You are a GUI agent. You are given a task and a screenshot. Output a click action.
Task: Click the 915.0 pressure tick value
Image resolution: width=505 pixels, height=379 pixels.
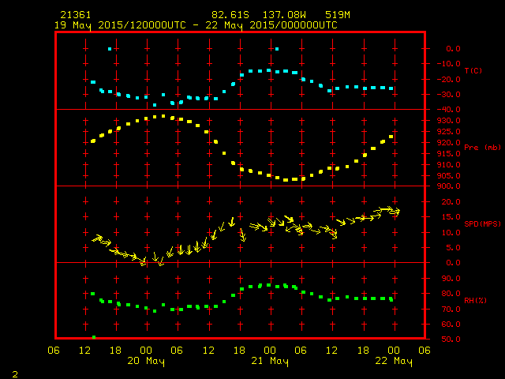[x=449, y=154]
